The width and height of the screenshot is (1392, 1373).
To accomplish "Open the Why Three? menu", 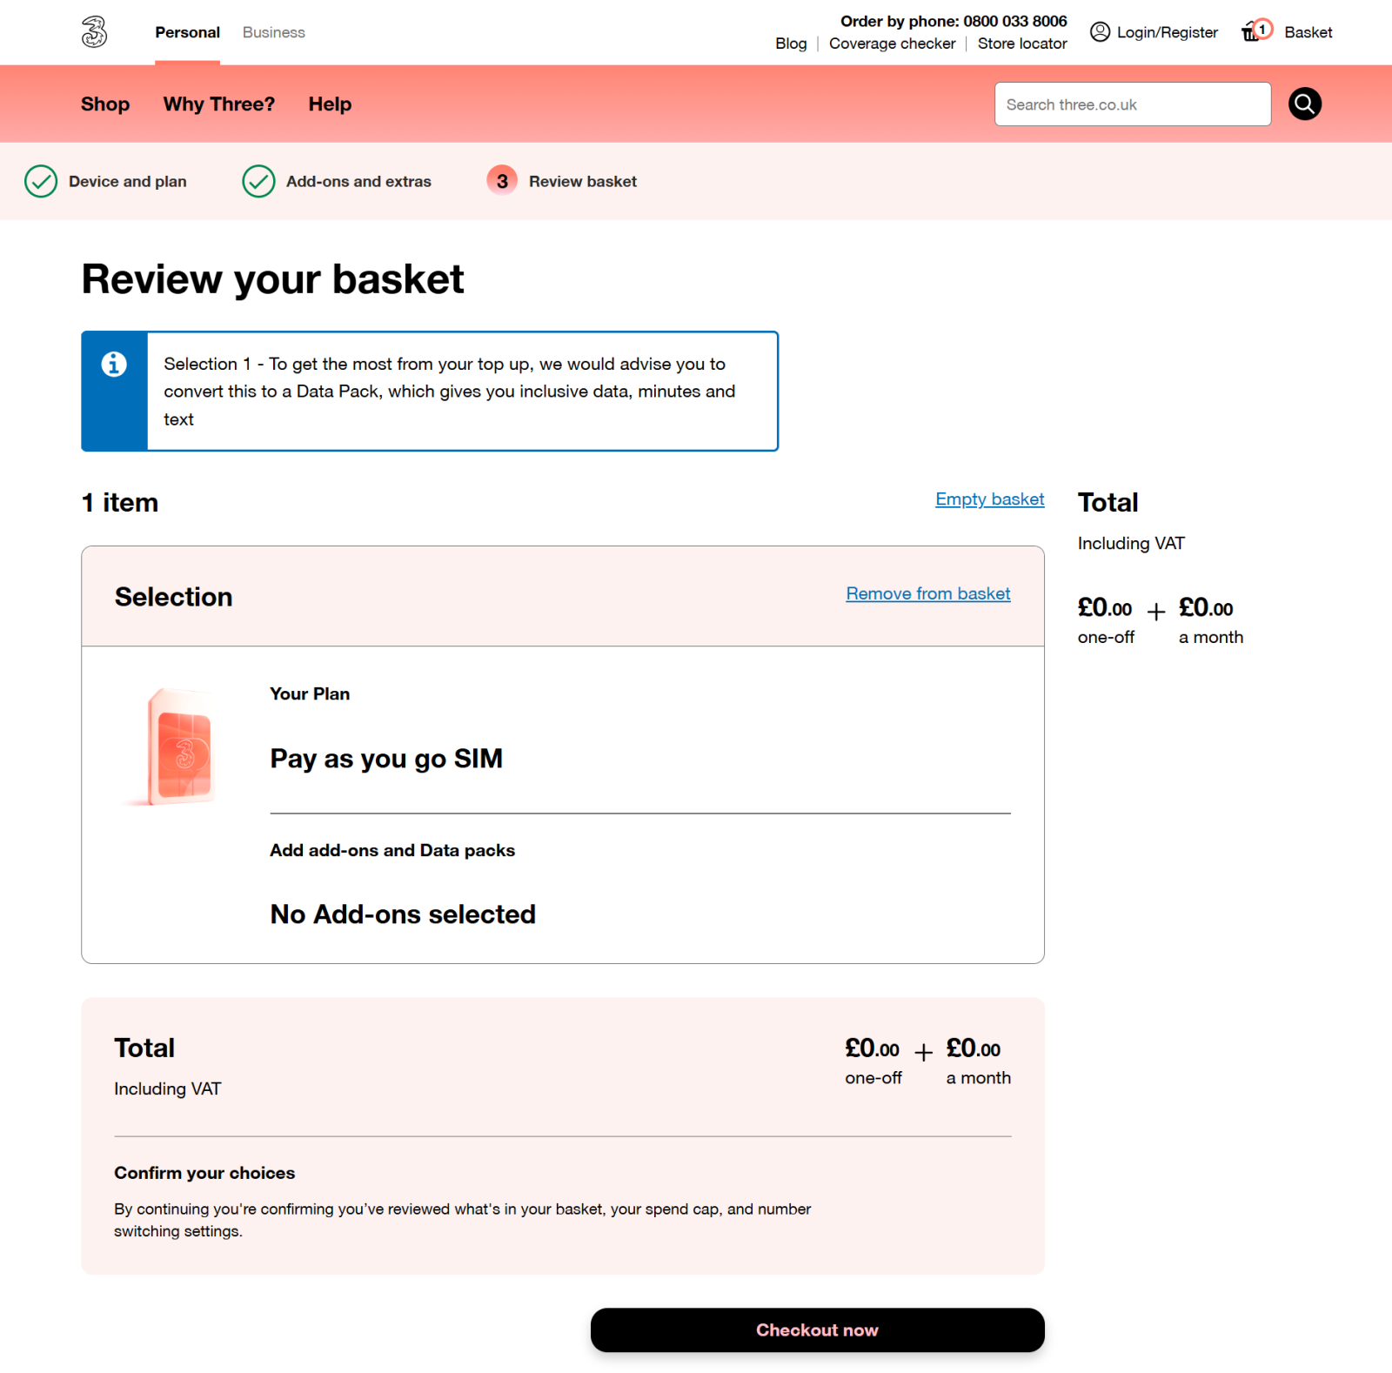I will 218,104.
